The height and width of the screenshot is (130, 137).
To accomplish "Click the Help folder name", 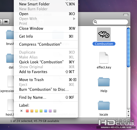I will point(104,91).
